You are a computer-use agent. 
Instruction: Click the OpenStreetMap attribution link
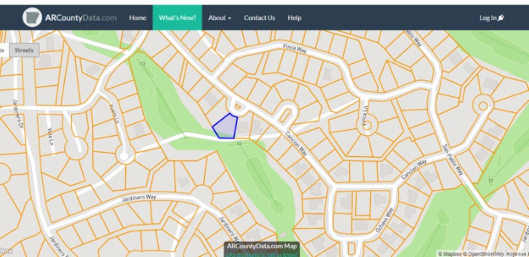pyautogui.click(x=483, y=254)
